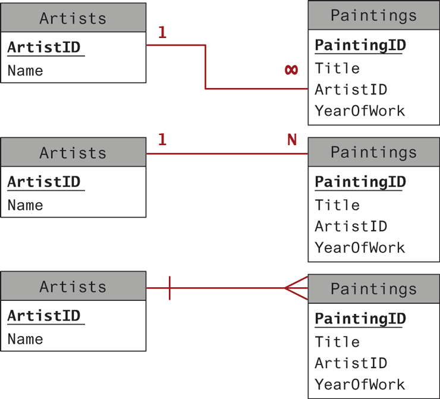Click the red N cardinality label
Image resolution: width=440 pixels, height=399 pixels.
click(292, 140)
